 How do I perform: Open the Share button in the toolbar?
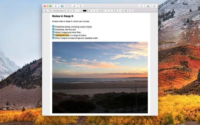pyautogui.click(x=142, y=6)
